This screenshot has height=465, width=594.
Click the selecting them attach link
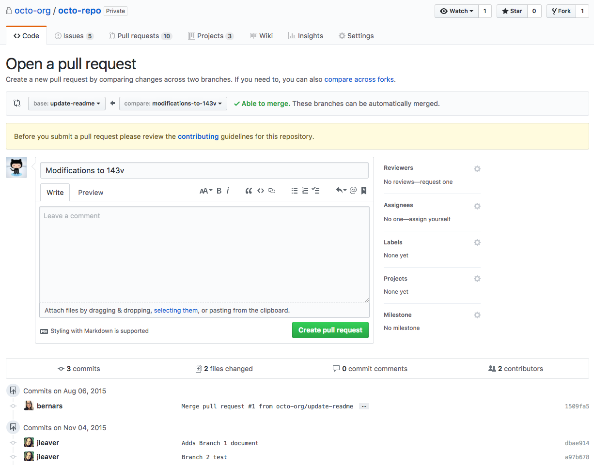176,310
